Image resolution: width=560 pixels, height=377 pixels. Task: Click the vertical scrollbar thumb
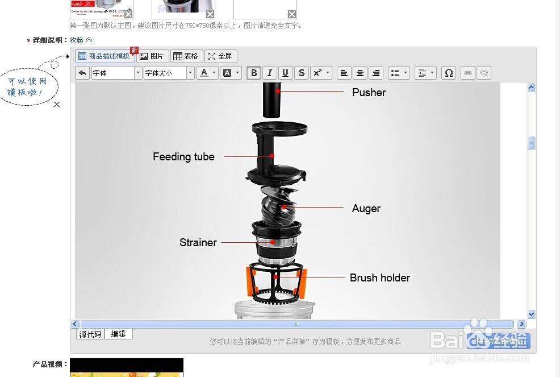(x=532, y=143)
